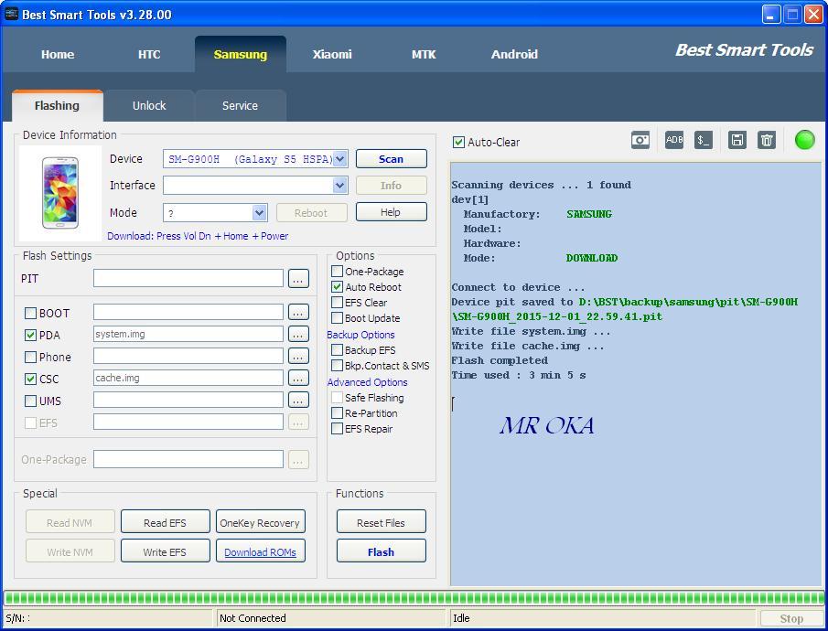Click the Scan button
The width and height of the screenshot is (828, 631).
[x=392, y=159]
